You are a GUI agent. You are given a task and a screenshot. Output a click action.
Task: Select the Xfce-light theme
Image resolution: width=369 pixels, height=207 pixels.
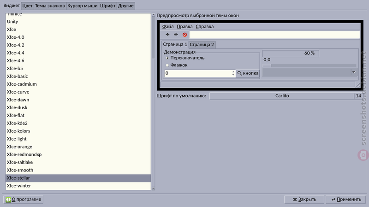78,139
